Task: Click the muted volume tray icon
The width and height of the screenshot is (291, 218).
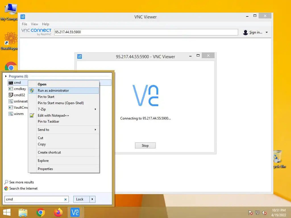Action: click(x=264, y=213)
